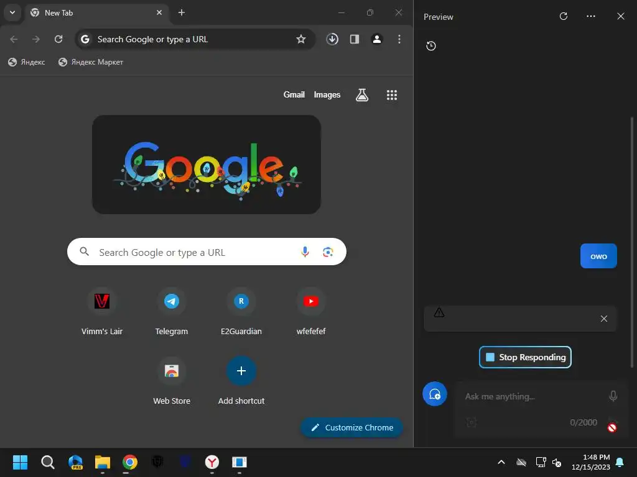Open a new tab with plus button

(x=182, y=12)
